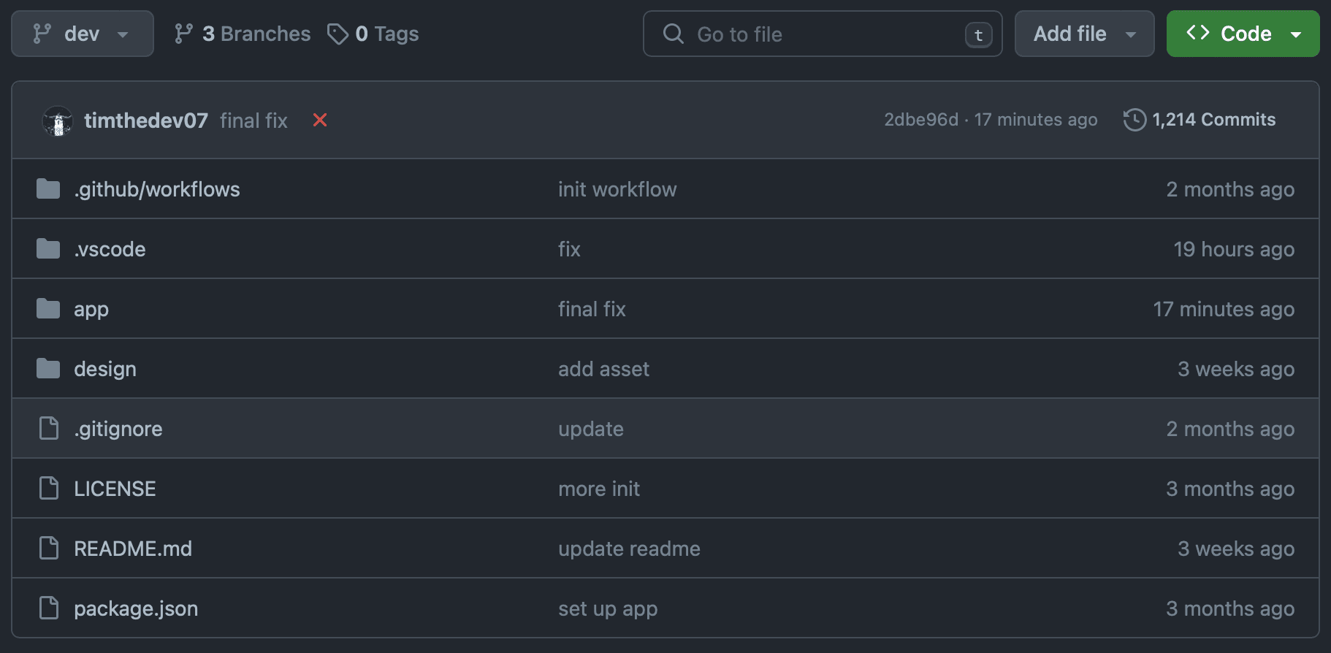
Task: View the 1,214 Commits history
Action: pos(1213,120)
